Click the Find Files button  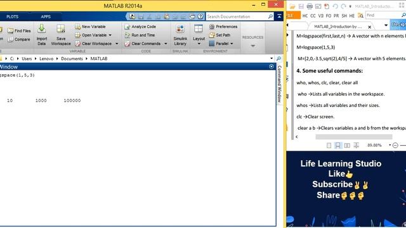(x=19, y=31)
